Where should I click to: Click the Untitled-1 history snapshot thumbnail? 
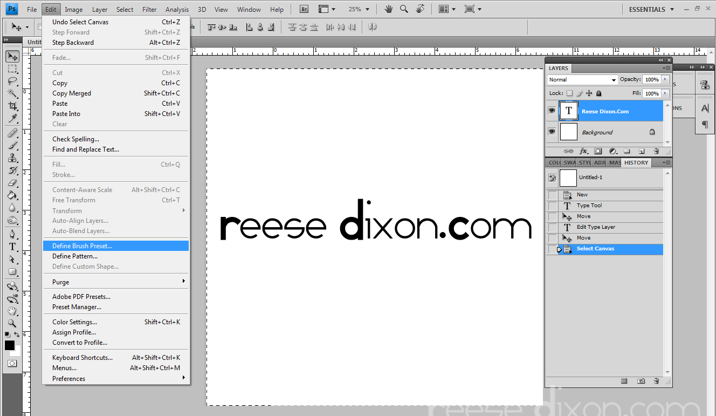point(568,178)
